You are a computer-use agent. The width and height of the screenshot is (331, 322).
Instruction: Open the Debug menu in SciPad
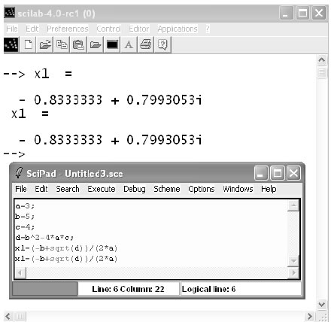[135, 189]
